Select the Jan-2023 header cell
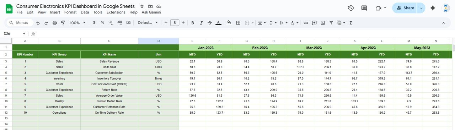 [x=206, y=48]
